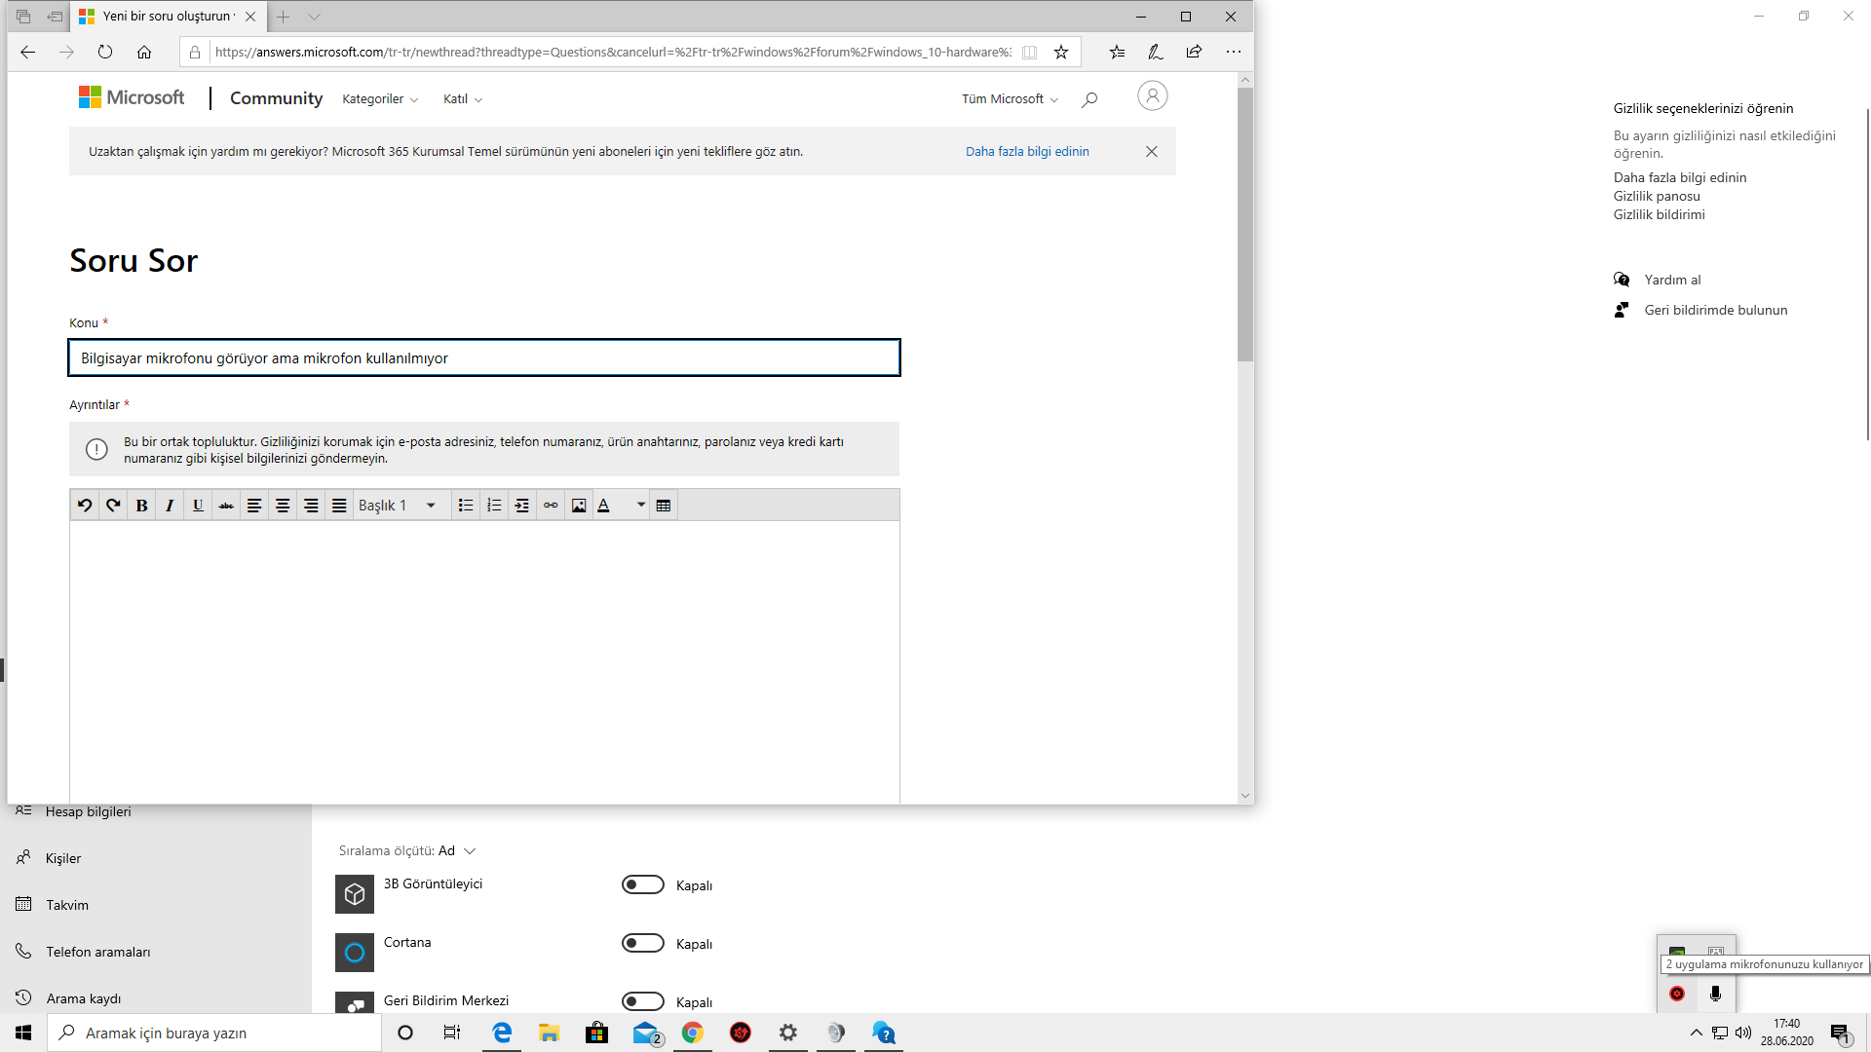Refresh the browser page

tap(105, 52)
